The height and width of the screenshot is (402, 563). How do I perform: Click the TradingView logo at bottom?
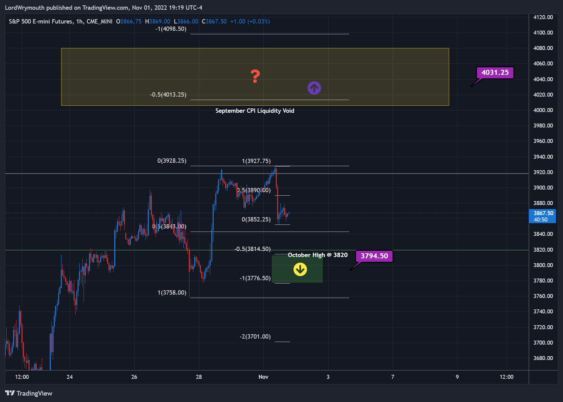pyautogui.click(x=29, y=393)
